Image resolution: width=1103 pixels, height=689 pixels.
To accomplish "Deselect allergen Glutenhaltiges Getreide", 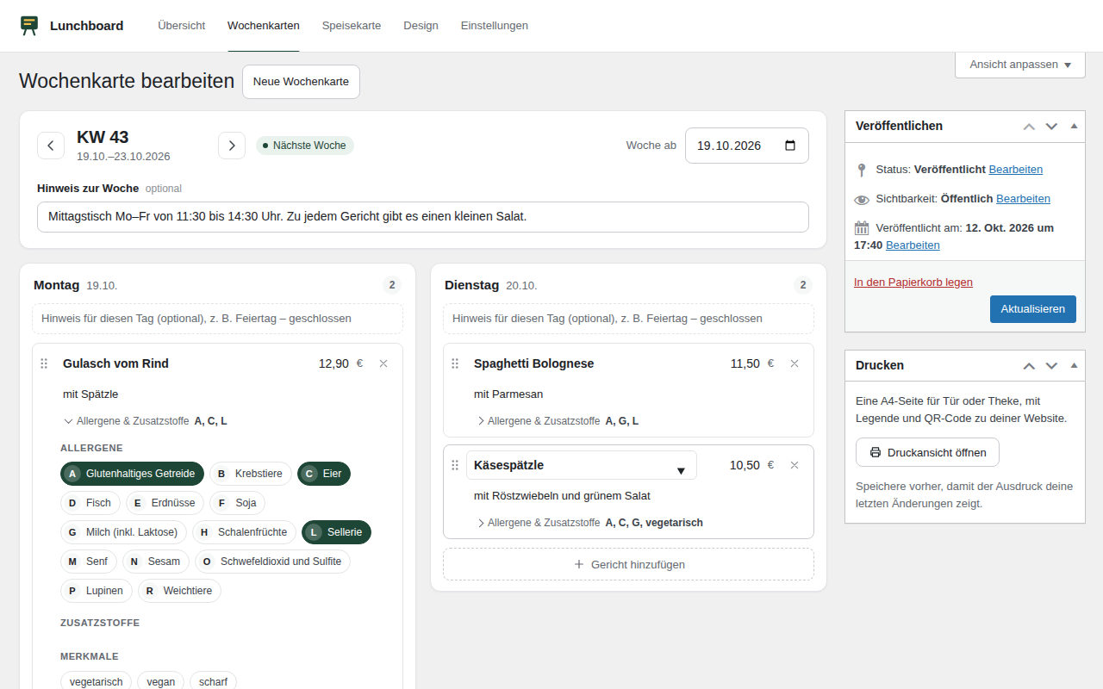I will pos(132,474).
